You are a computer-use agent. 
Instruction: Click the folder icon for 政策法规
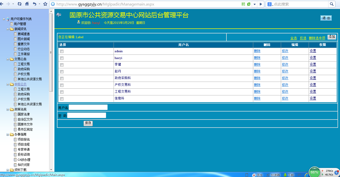point(12,109)
